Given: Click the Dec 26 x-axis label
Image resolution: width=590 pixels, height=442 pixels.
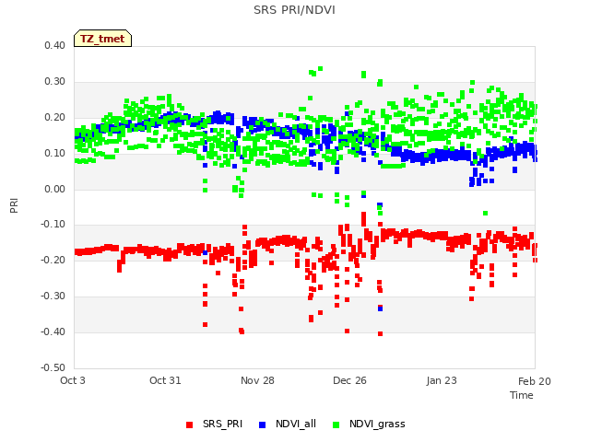Looking at the screenshot, I should click(x=349, y=380).
